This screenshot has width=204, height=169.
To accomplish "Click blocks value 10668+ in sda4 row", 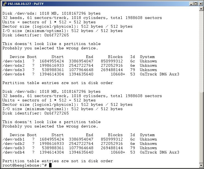I will [118, 74].
